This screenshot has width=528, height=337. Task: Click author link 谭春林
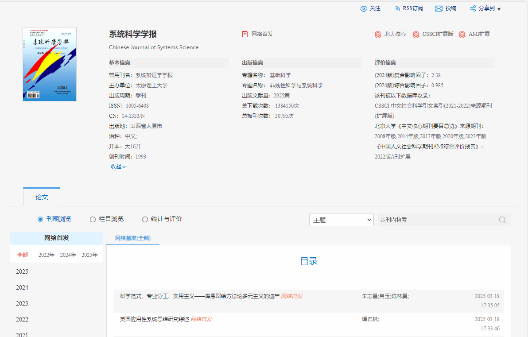(369, 319)
